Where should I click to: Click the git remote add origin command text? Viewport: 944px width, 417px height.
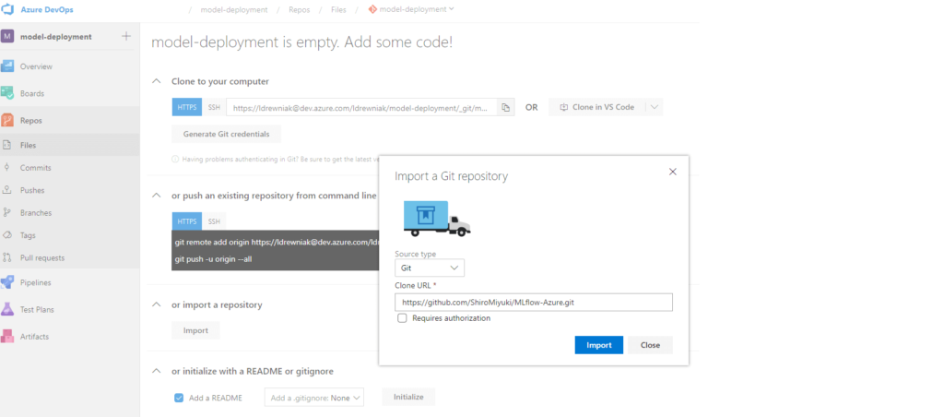(x=277, y=243)
